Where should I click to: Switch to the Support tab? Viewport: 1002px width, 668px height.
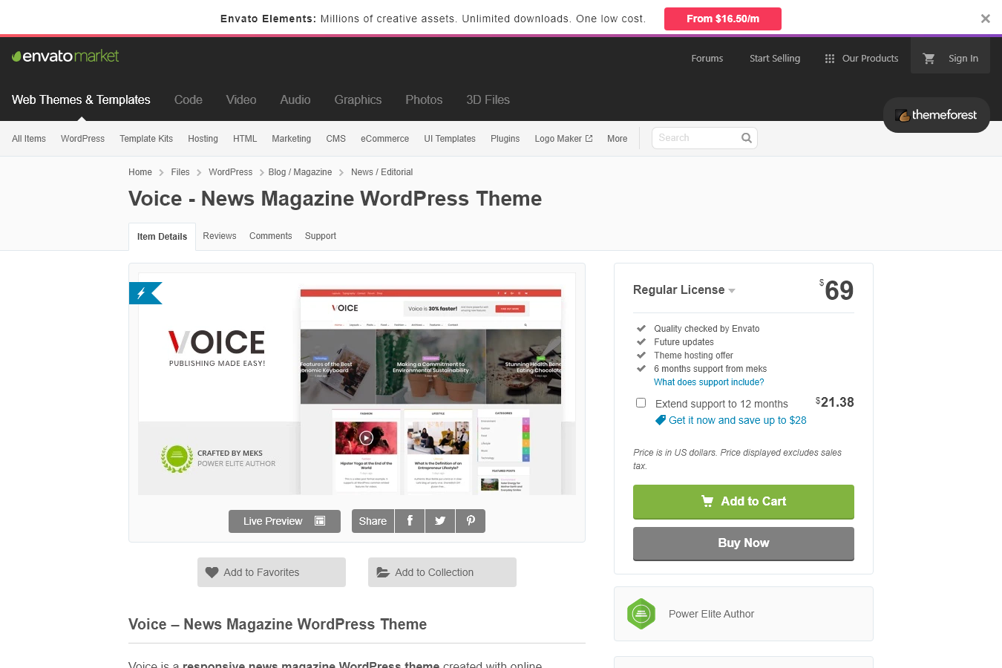click(321, 236)
